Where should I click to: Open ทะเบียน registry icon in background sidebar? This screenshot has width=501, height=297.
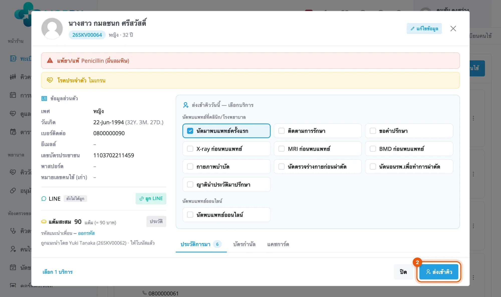coord(13,58)
